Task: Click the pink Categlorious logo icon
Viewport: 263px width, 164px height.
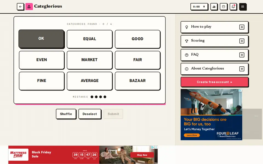Action: [29, 7]
